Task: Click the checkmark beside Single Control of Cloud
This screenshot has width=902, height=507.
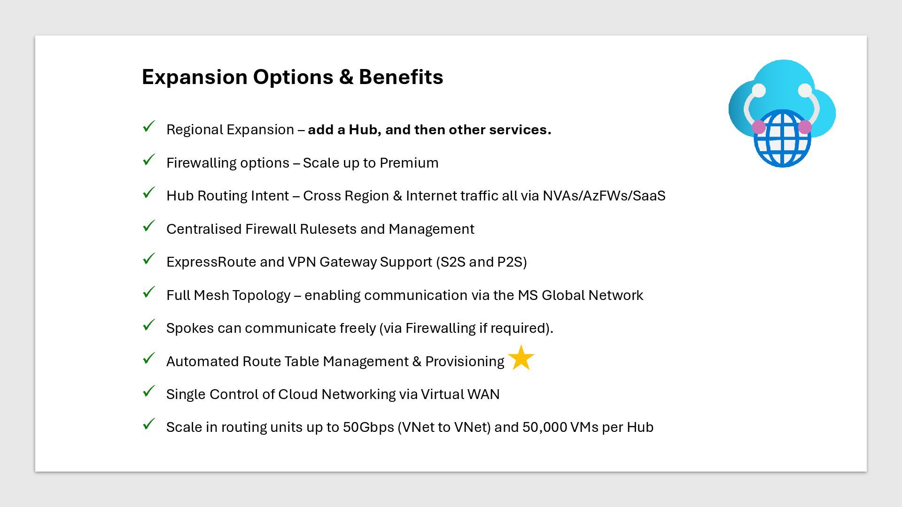Action: click(149, 392)
